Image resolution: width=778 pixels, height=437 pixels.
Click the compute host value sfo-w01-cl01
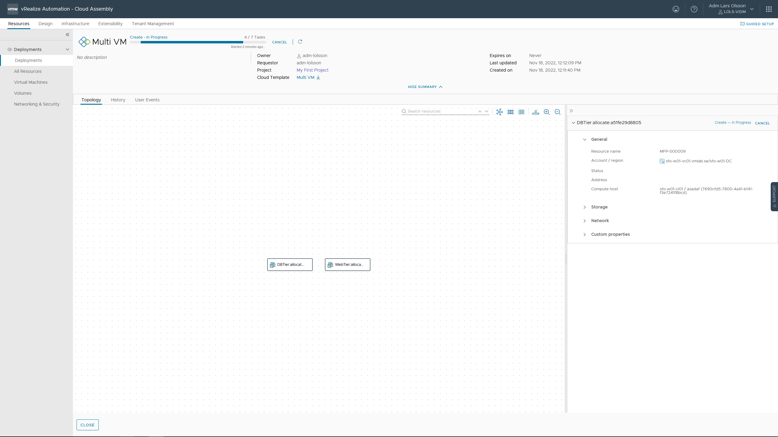point(706,191)
